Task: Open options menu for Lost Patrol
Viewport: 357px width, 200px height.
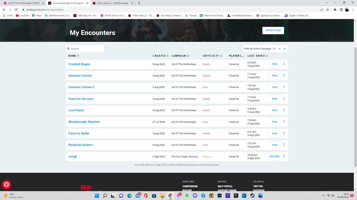Action: (x=284, y=110)
